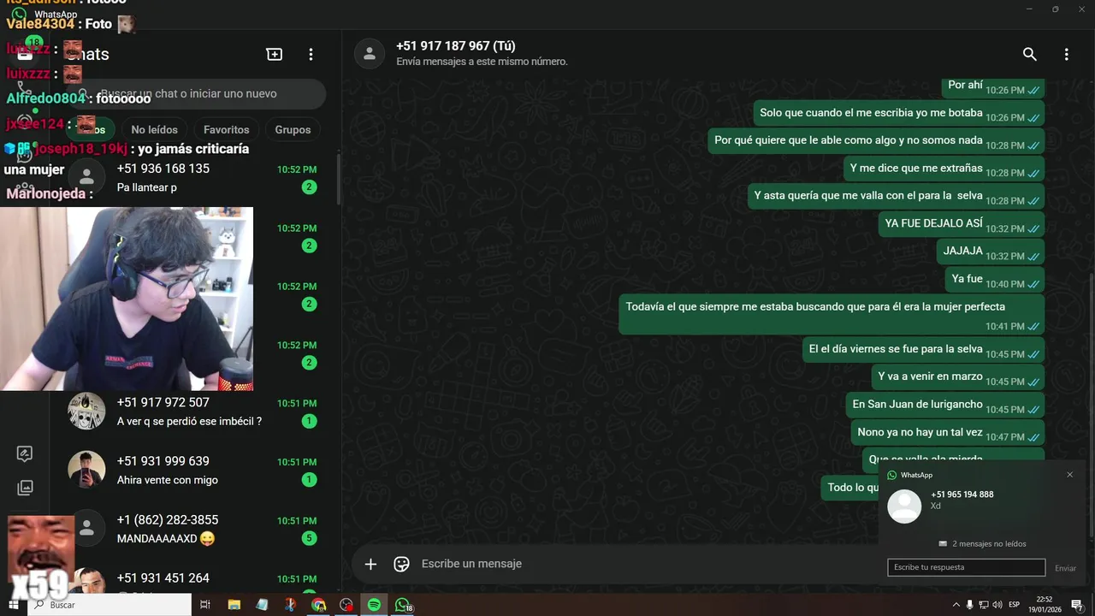Select the No leídos filter tab
Image resolution: width=1095 pixels, height=616 pixels.
154,130
